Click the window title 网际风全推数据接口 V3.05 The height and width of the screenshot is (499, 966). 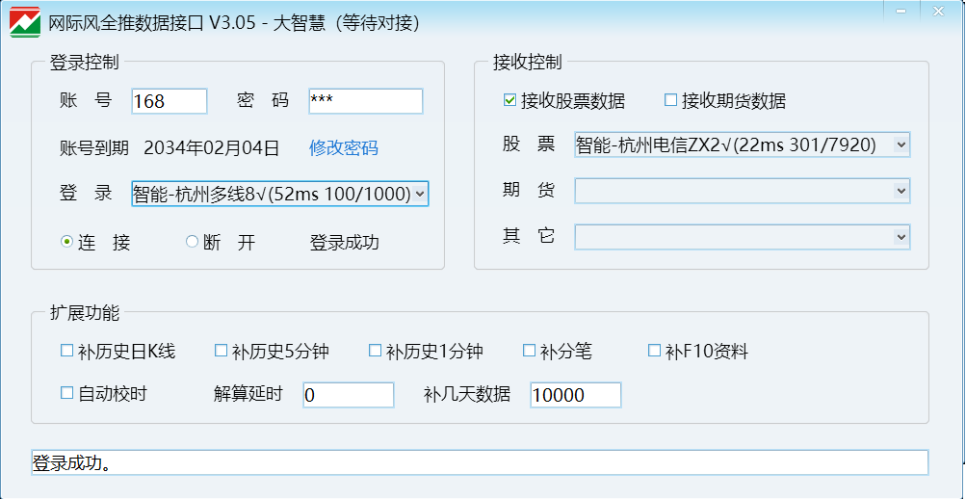click(151, 23)
